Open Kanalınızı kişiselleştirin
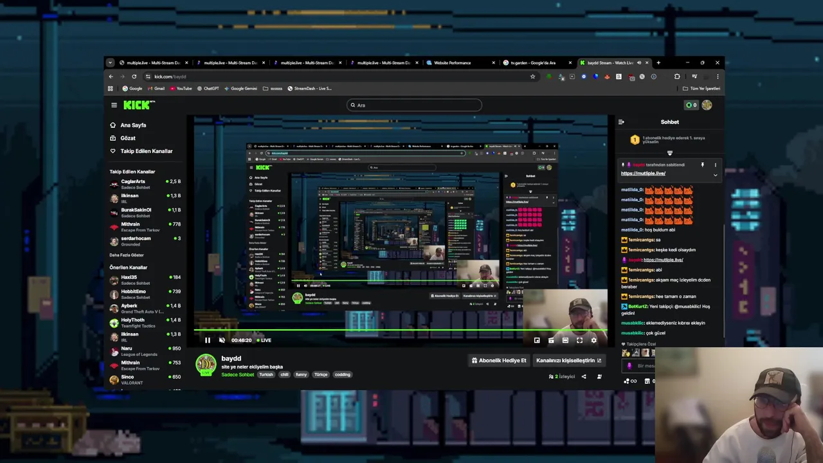The height and width of the screenshot is (463, 823). click(569, 360)
